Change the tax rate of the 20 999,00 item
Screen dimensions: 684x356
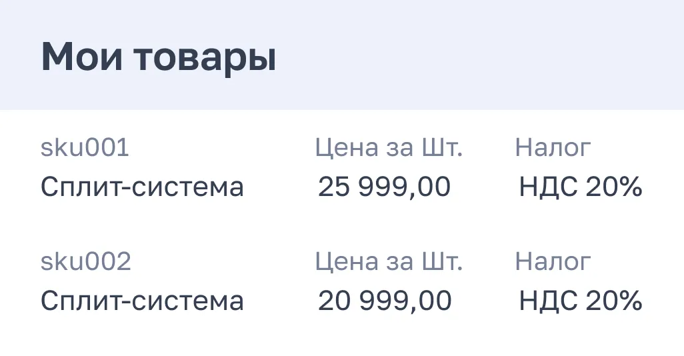580,301
